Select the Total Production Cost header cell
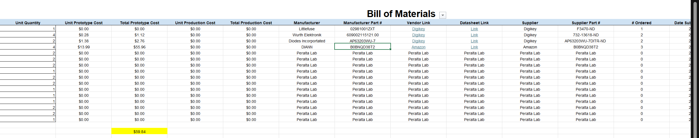This screenshot has height=138, width=699. (251, 23)
